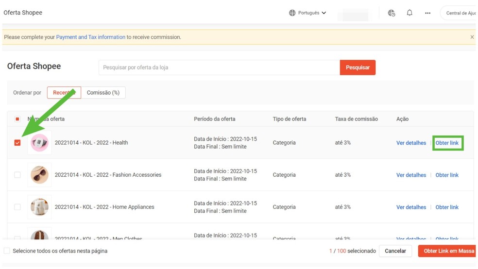View details of Home Appliances offer
This screenshot has width=478, height=269.
411,207
